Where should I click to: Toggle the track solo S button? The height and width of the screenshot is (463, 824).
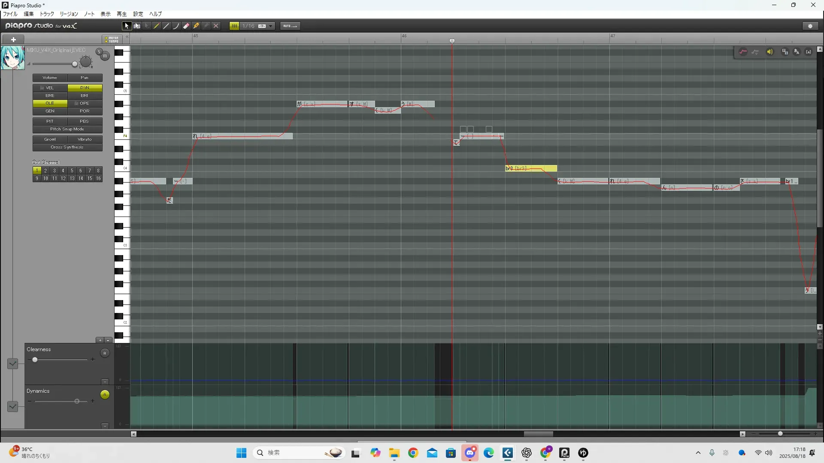click(99, 52)
